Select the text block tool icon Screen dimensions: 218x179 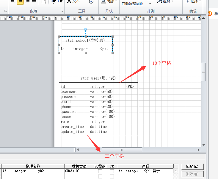pyautogui.click(x=91, y=1)
